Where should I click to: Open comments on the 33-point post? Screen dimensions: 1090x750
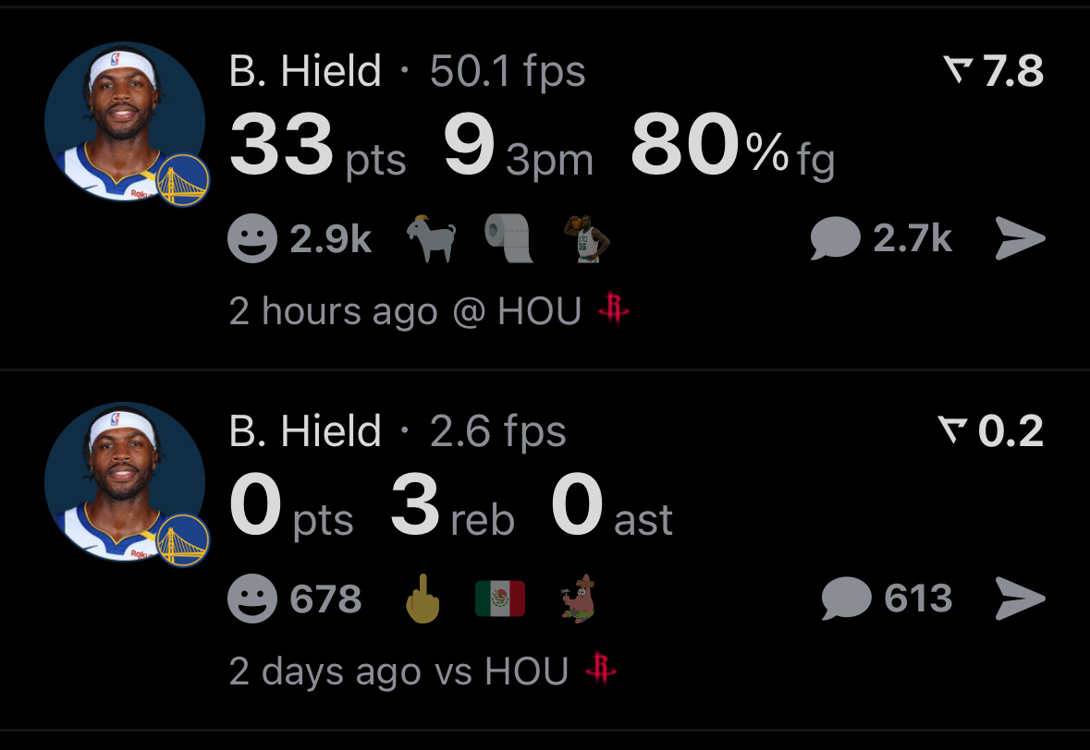click(x=881, y=238)
